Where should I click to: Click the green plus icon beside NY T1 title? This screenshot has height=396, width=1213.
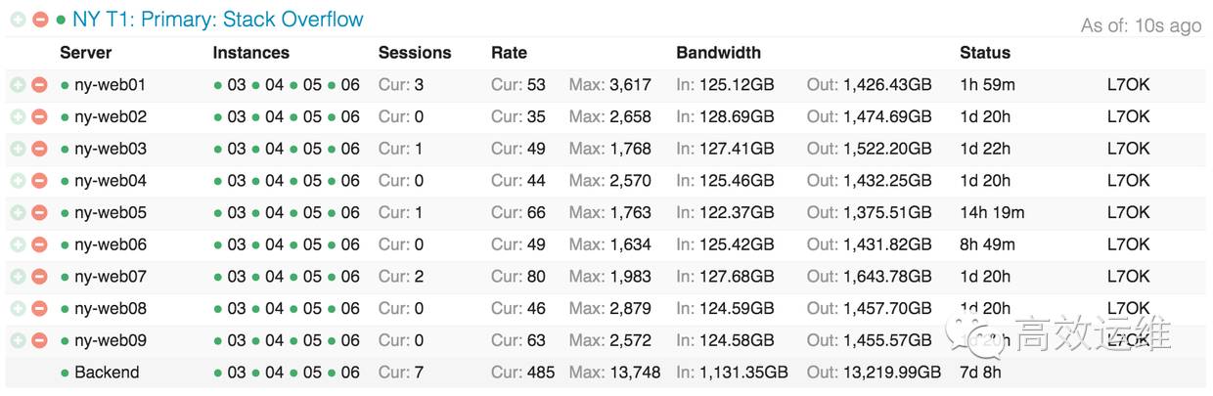(18, 20)
